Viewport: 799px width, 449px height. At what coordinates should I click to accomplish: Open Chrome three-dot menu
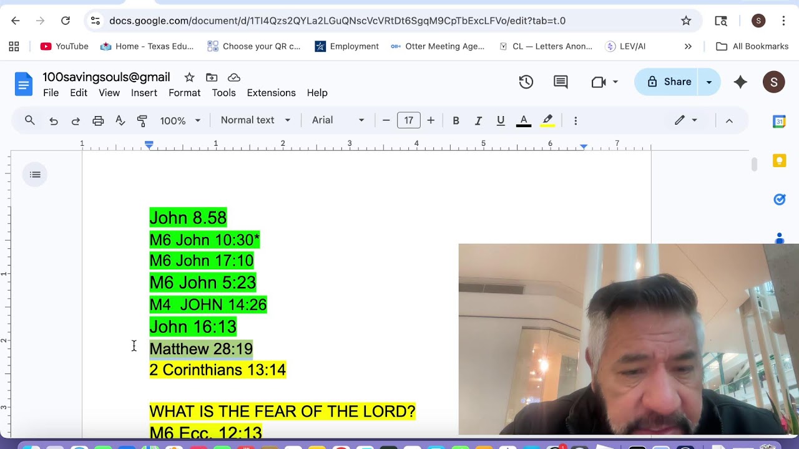click(783, 21)
